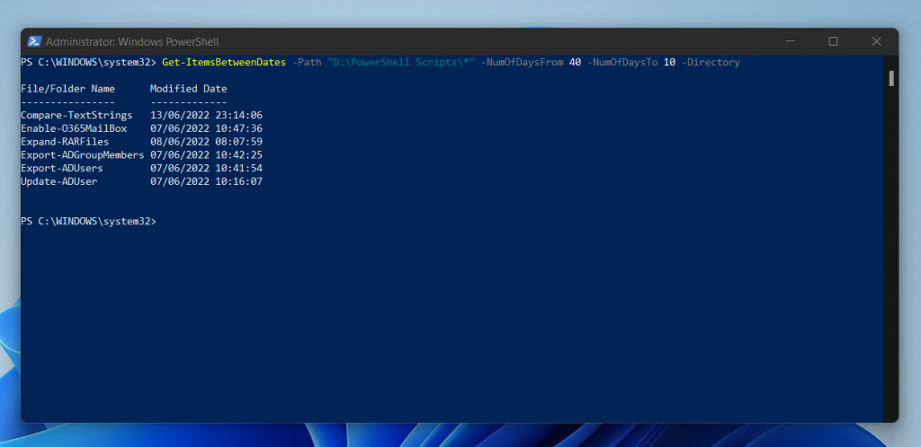Click the -Directory switch

pos(711,62)
